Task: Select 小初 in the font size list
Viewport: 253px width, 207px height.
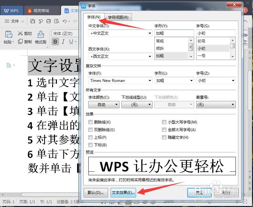Action: pos(213,48)
